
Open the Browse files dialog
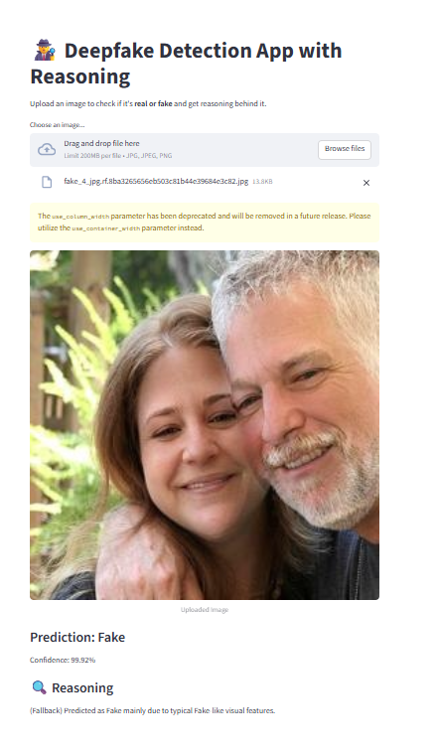tap(345, 149)
